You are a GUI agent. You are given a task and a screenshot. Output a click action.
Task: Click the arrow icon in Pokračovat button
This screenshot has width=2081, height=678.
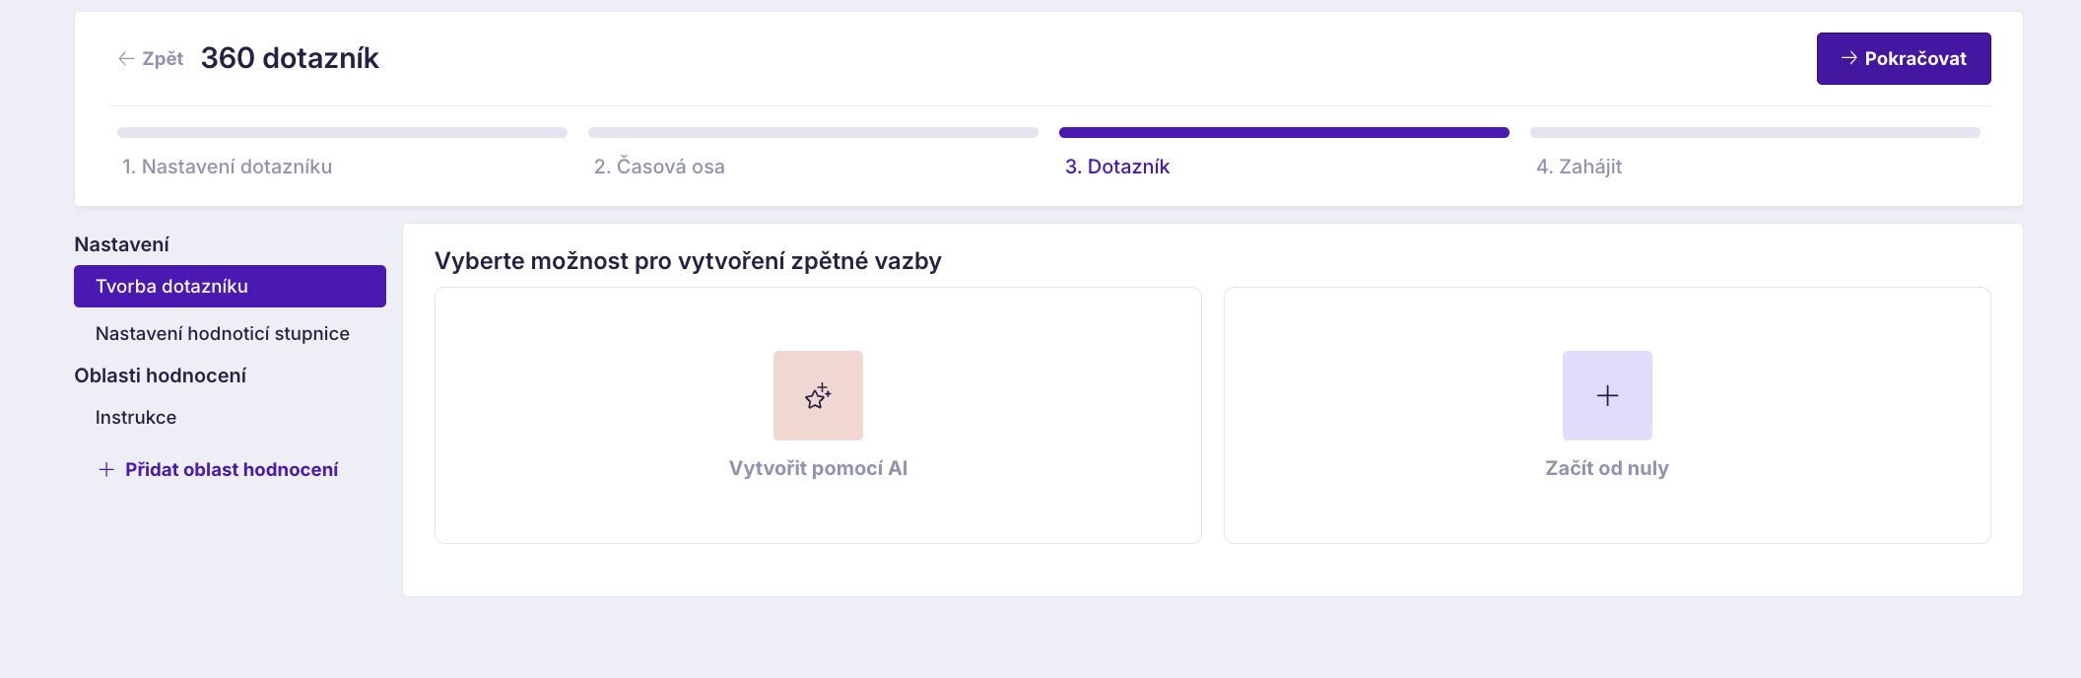[1848, 59]
